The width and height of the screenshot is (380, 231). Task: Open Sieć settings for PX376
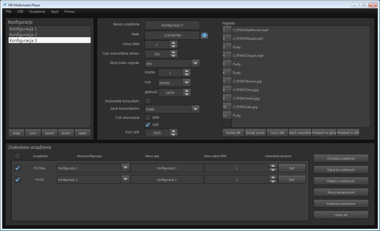[292, 179]
